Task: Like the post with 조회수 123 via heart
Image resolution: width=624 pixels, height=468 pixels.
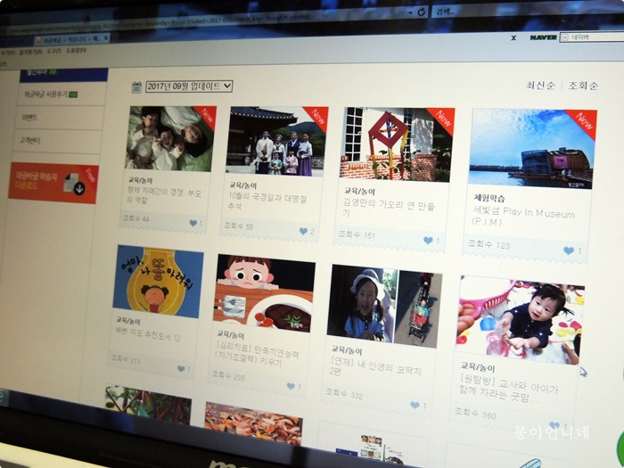Action: [569, 250]
